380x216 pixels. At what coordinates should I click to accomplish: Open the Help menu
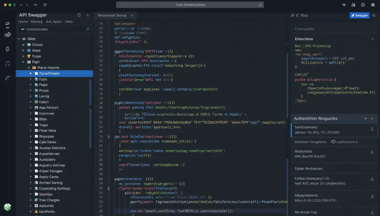(69, 22)
